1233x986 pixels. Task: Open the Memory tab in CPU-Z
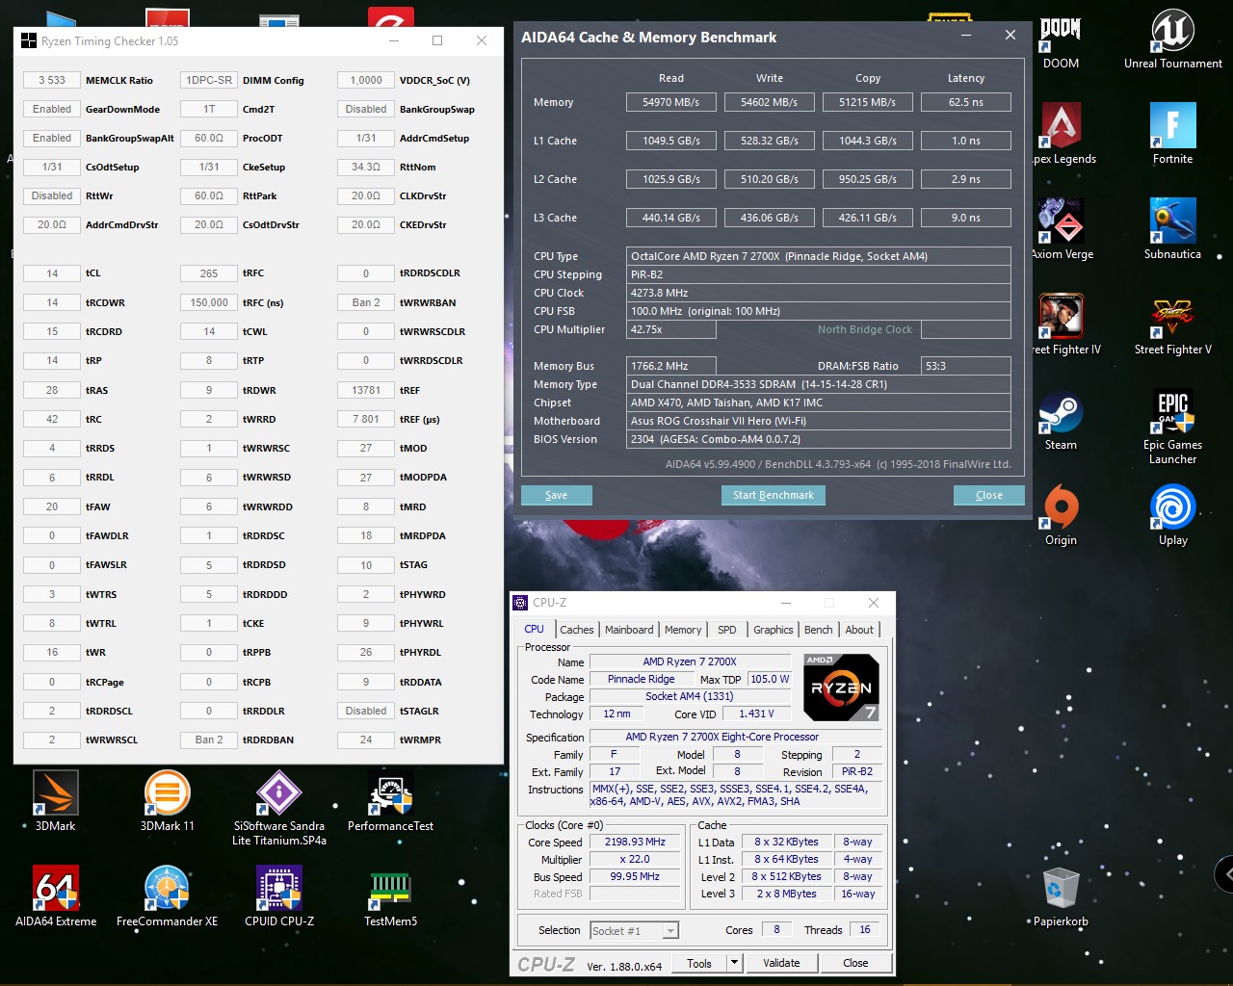click(x=683, y=630)
